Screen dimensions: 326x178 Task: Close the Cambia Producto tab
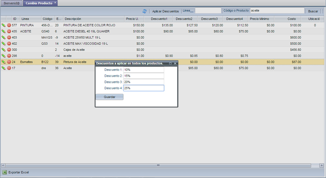pos(55,3)
